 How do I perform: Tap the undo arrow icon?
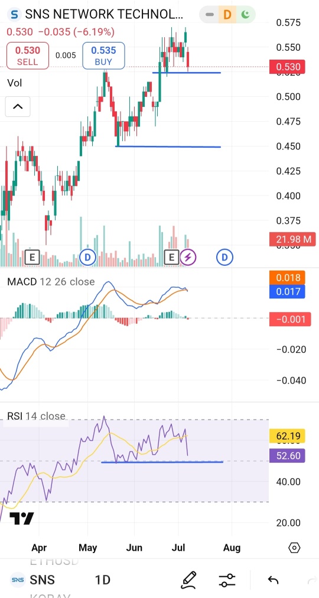(x=273, y=580)
